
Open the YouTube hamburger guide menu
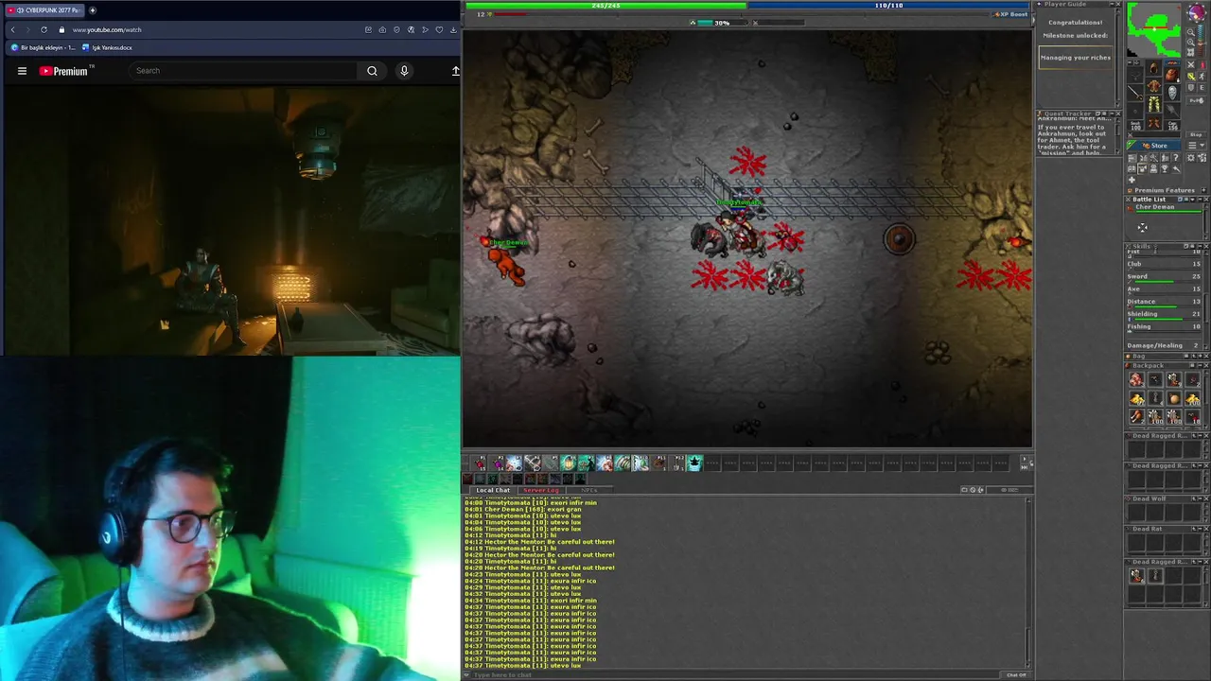22,71
